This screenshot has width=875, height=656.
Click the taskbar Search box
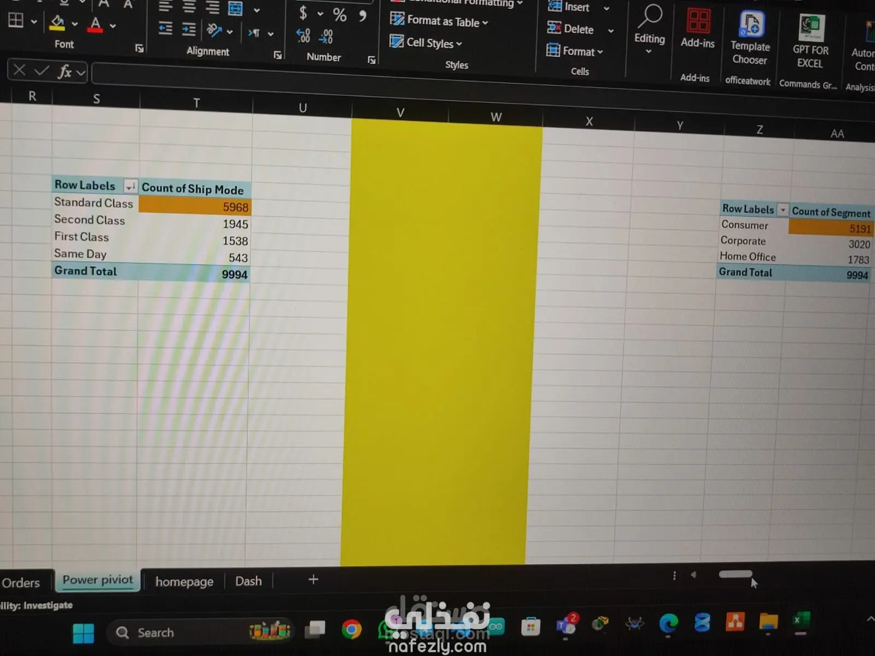pyautogui.click(x=200, y=632)
